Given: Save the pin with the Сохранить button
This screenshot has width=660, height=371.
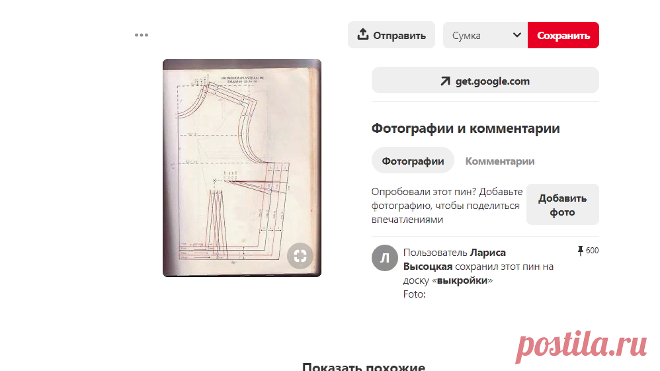Looking at the screenshot, I should click(563, 35).
